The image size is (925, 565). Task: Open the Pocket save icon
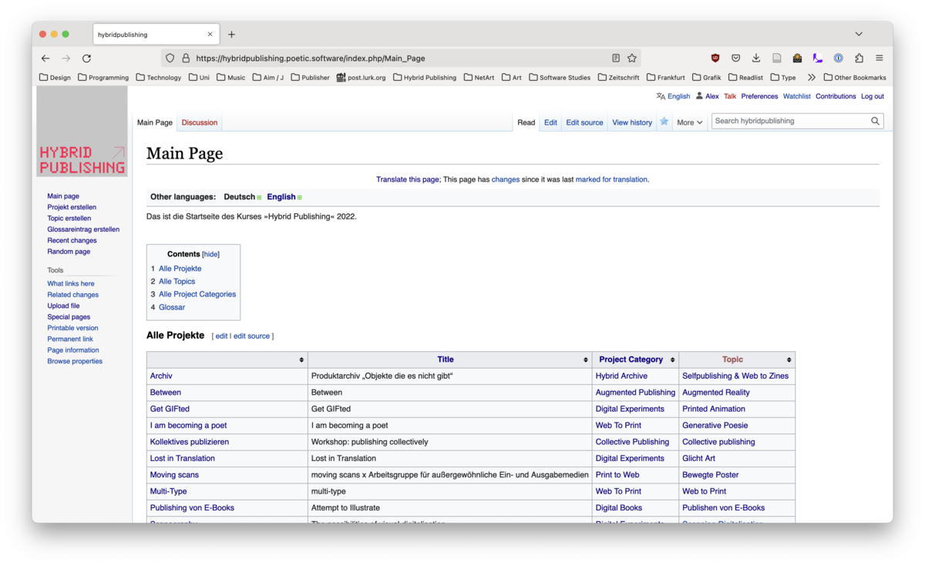pyautogui.click(x=735, y=58)
